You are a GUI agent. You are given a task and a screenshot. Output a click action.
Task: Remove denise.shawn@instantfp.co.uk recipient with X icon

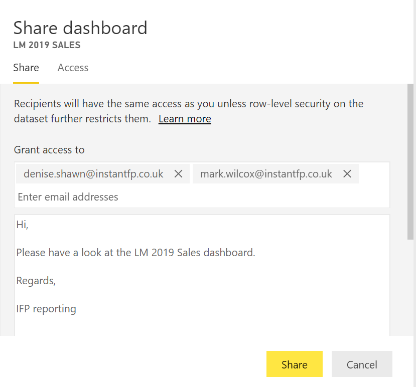click(178, 174)
